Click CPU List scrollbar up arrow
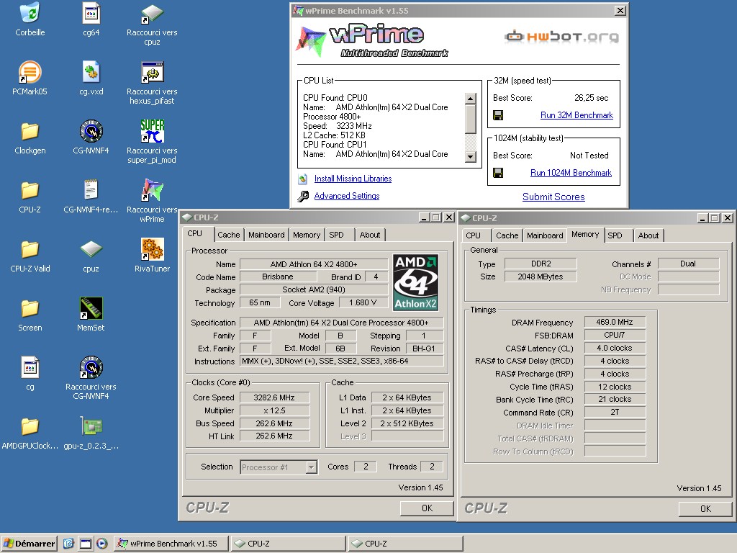The image size is (737, 553). point(470,98)
